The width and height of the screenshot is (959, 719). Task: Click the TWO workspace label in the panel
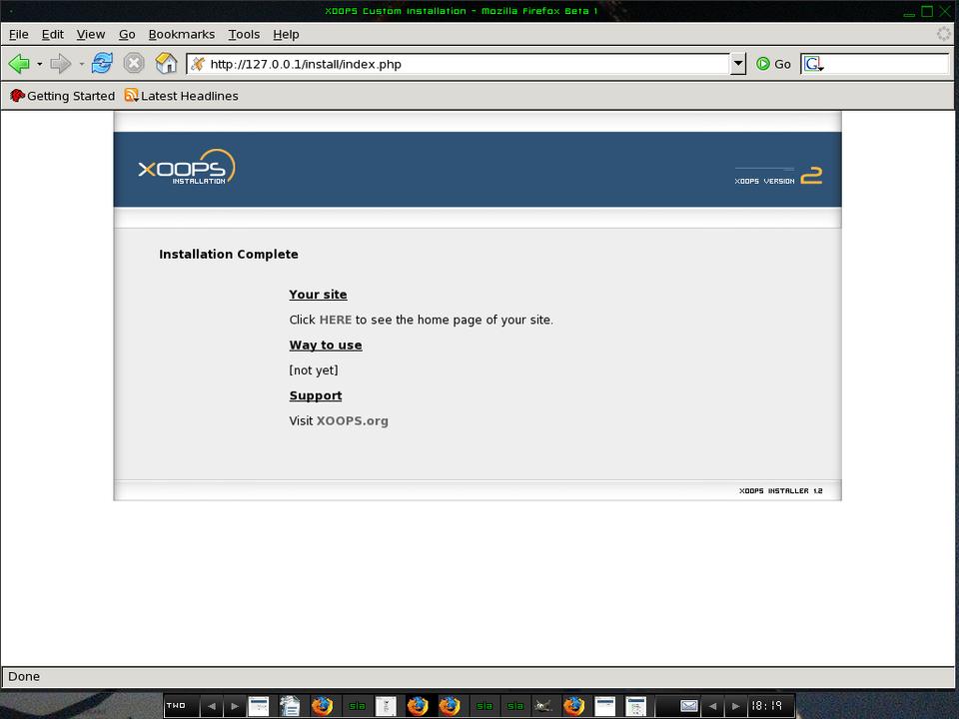click(x=176, y=706)
